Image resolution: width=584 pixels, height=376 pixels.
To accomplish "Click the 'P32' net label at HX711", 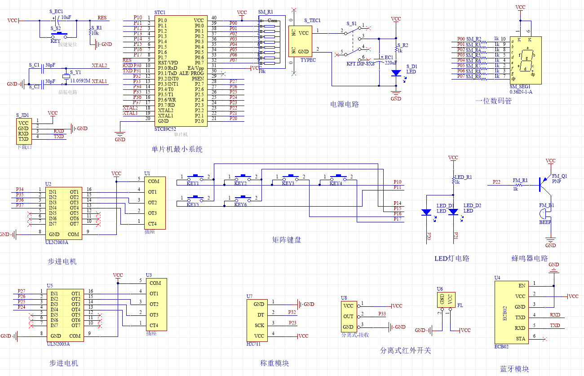I will (292, 312).
